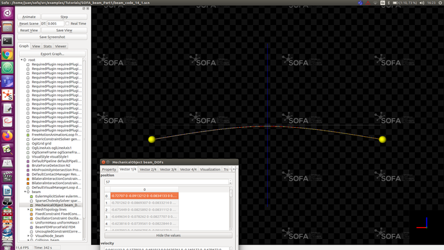Collapse the root node in graph

(x=22, y=60)
